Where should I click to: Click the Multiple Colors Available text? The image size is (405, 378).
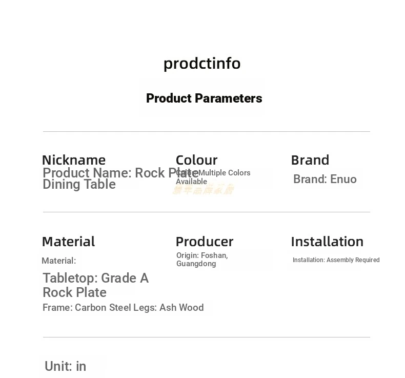click(x=213, y=177)
